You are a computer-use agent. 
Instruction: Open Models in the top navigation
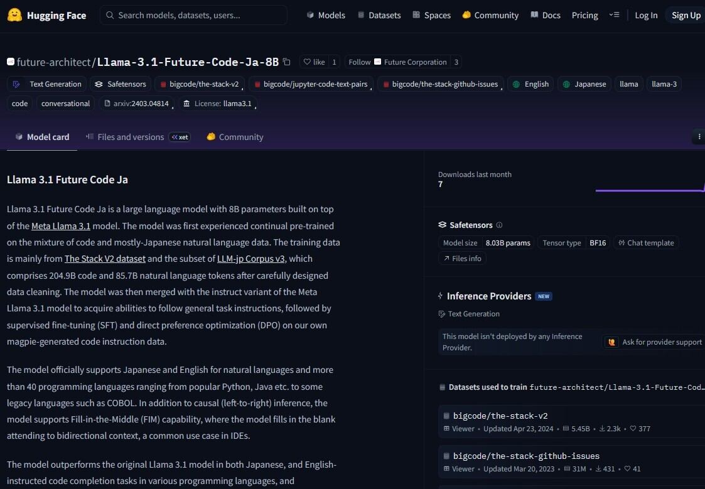[x=326, y=15]
